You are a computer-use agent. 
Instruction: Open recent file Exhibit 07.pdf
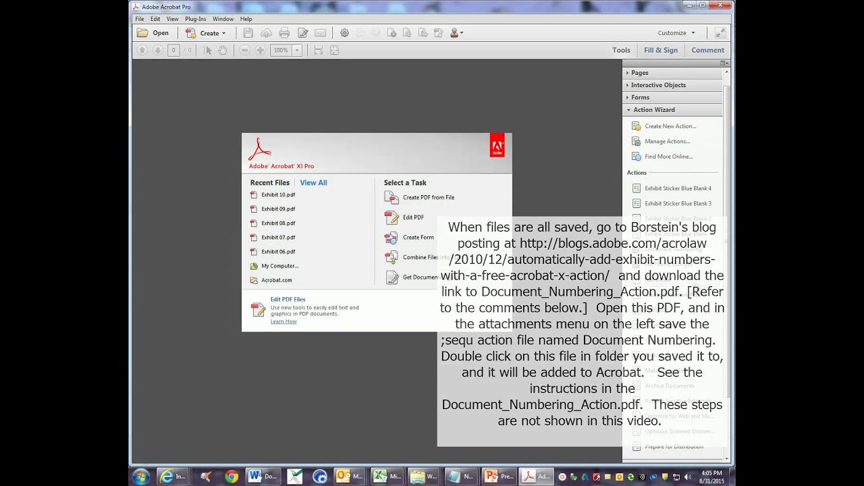pyautogui.click(x=278, y=238)
